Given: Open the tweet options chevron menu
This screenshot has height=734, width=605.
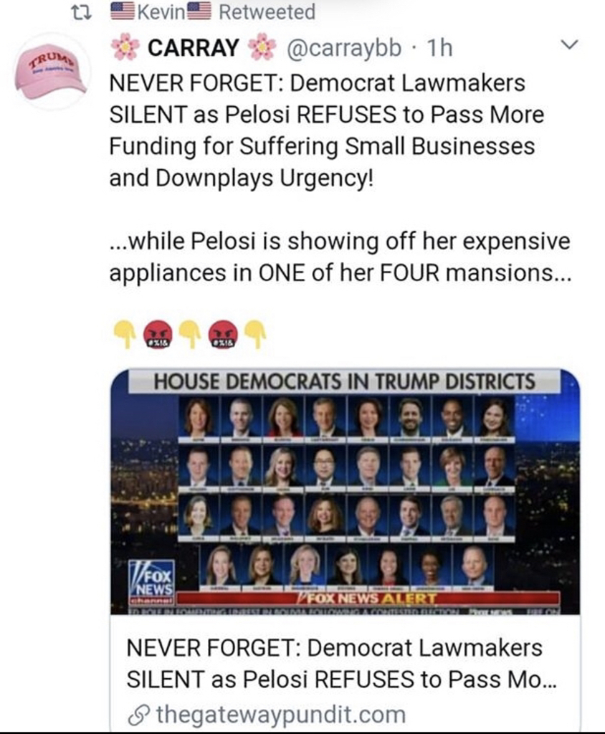Looking at the screenshot, I should [570, 45].
